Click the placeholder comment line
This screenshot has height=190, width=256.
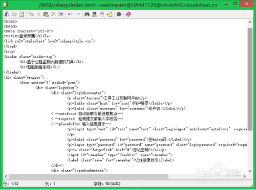pos(81,124)
